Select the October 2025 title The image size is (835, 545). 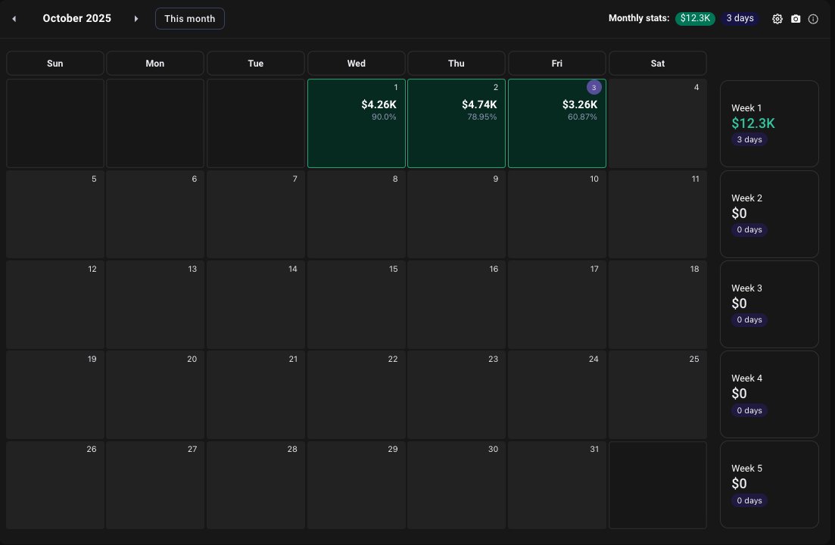point(76,18)
